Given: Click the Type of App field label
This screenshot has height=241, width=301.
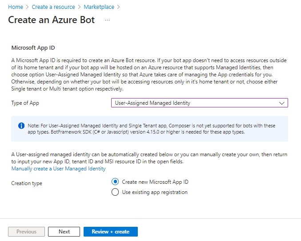Looking at the screenshot, I should [x=25, y=103].
